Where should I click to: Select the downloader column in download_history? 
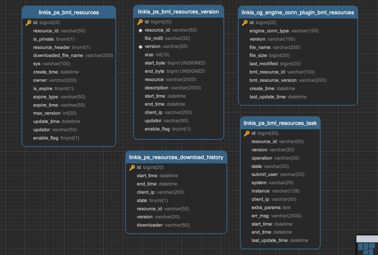pos(163,225)
